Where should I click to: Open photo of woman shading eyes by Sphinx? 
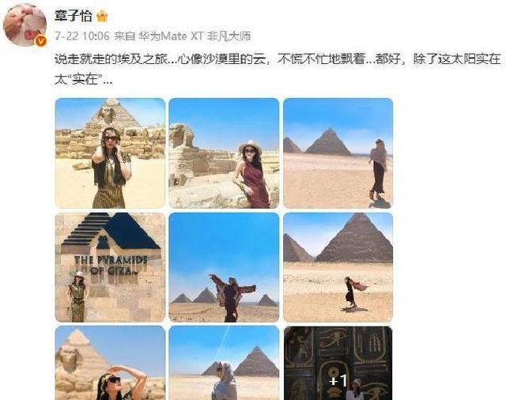110,363
